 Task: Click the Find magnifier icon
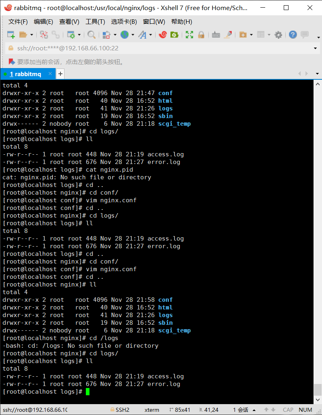91,35
